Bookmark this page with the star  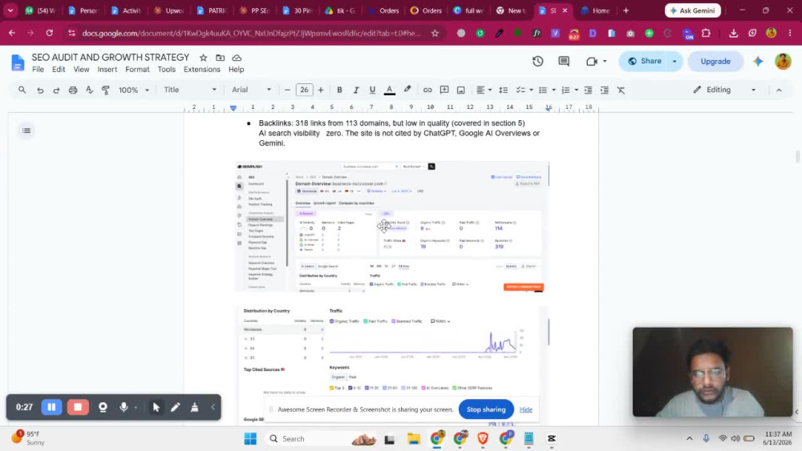435,33
